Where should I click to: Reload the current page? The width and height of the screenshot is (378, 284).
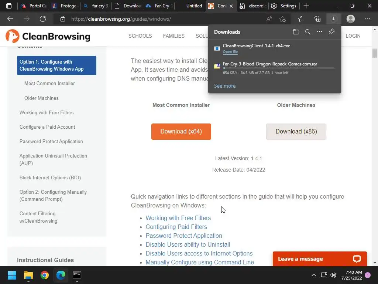tap(43, 19)
